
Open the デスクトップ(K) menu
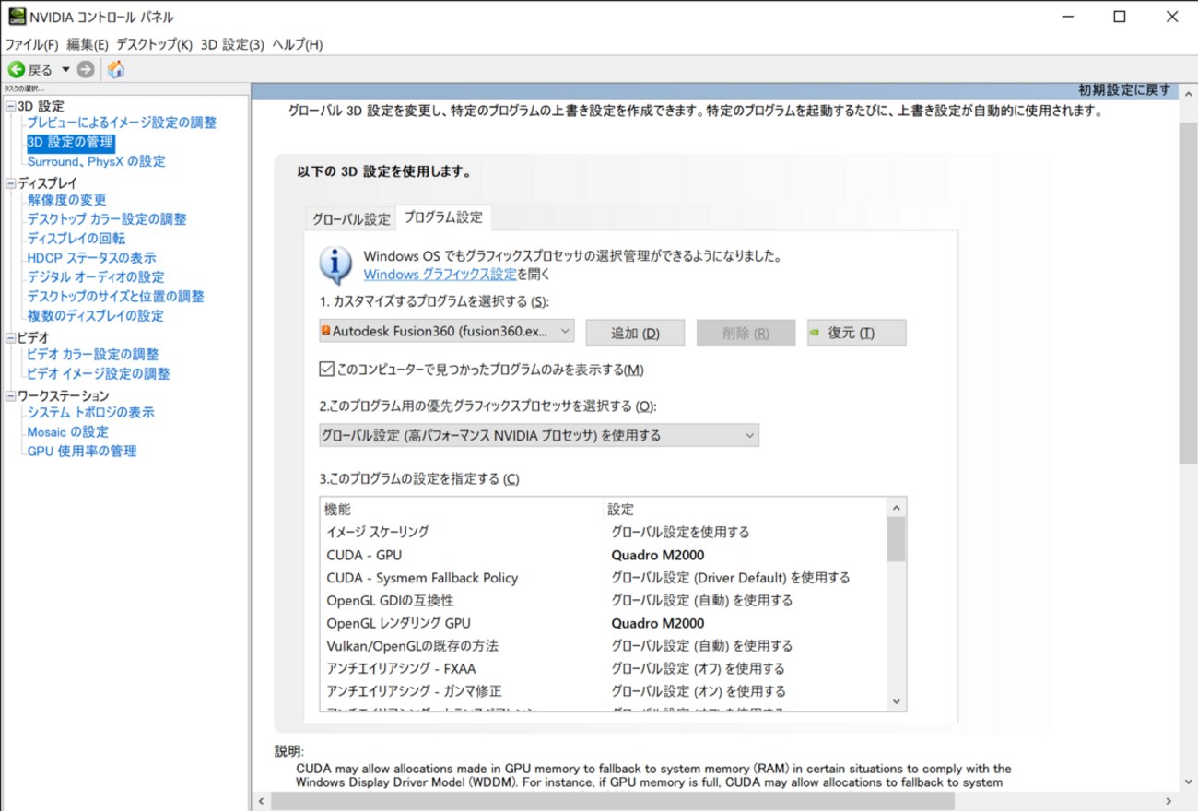click(154, 44)
